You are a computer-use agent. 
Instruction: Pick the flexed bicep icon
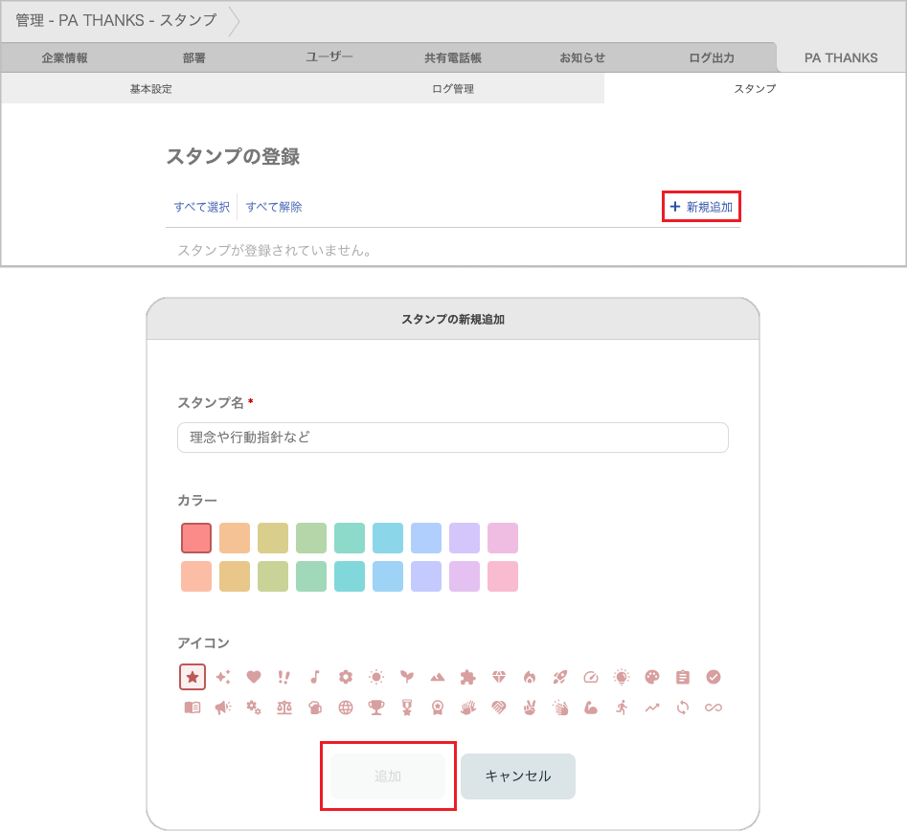(591, 708)
